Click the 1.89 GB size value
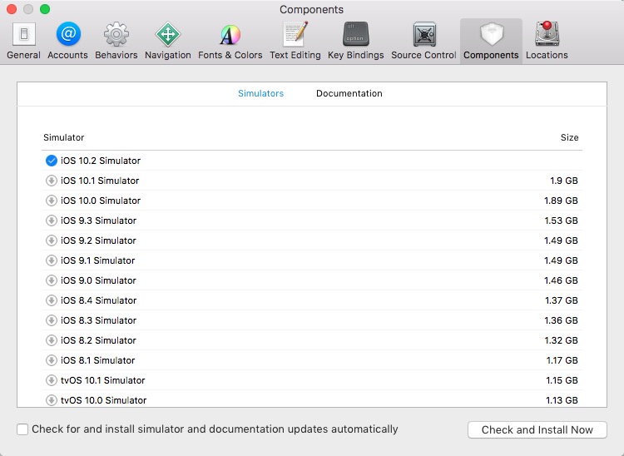Screen dimensions: 624x456 pyautogui.click(x=561, y=201)
